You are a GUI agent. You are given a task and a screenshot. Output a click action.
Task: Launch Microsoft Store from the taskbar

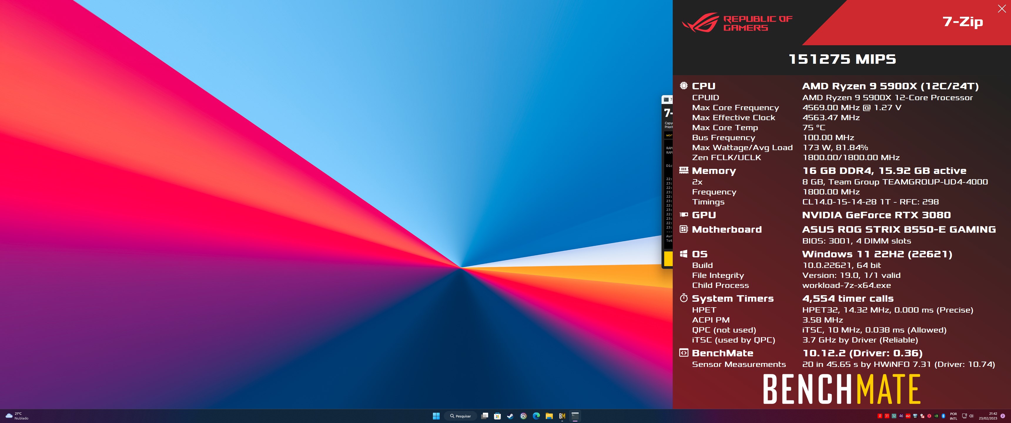click(x=497, y=416)
